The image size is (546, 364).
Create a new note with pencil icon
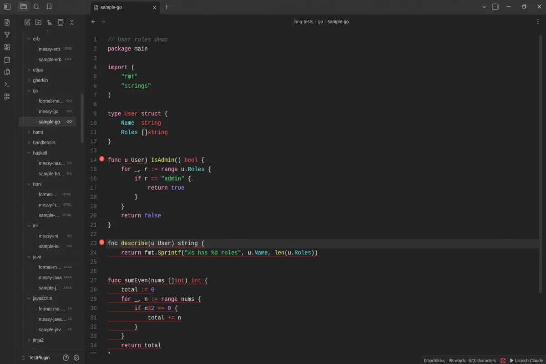coord(27,22)
